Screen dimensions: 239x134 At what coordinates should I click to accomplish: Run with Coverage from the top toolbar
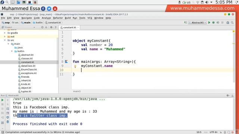(x=218, y=22)
